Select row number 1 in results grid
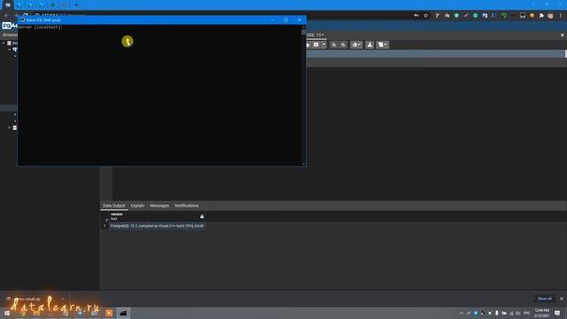 pos(105,226)
